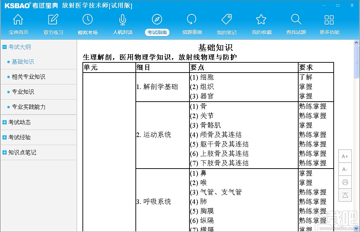
Task: Click the 考试大纲 sidebar label
Action: tap(20, 47)
